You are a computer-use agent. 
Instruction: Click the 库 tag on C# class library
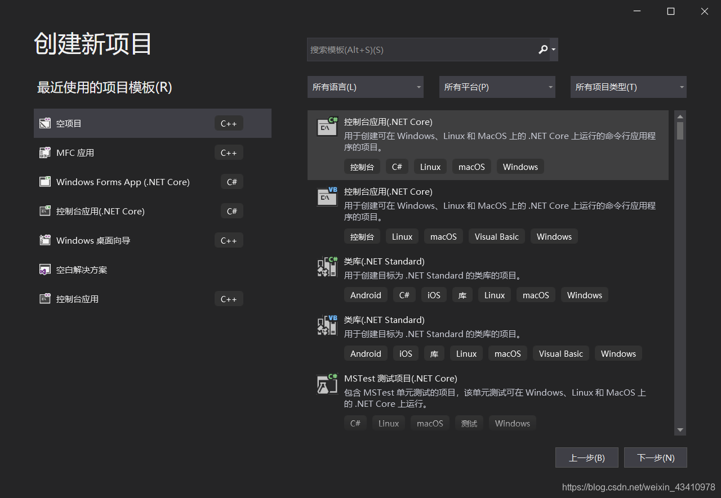click(462, 295)
